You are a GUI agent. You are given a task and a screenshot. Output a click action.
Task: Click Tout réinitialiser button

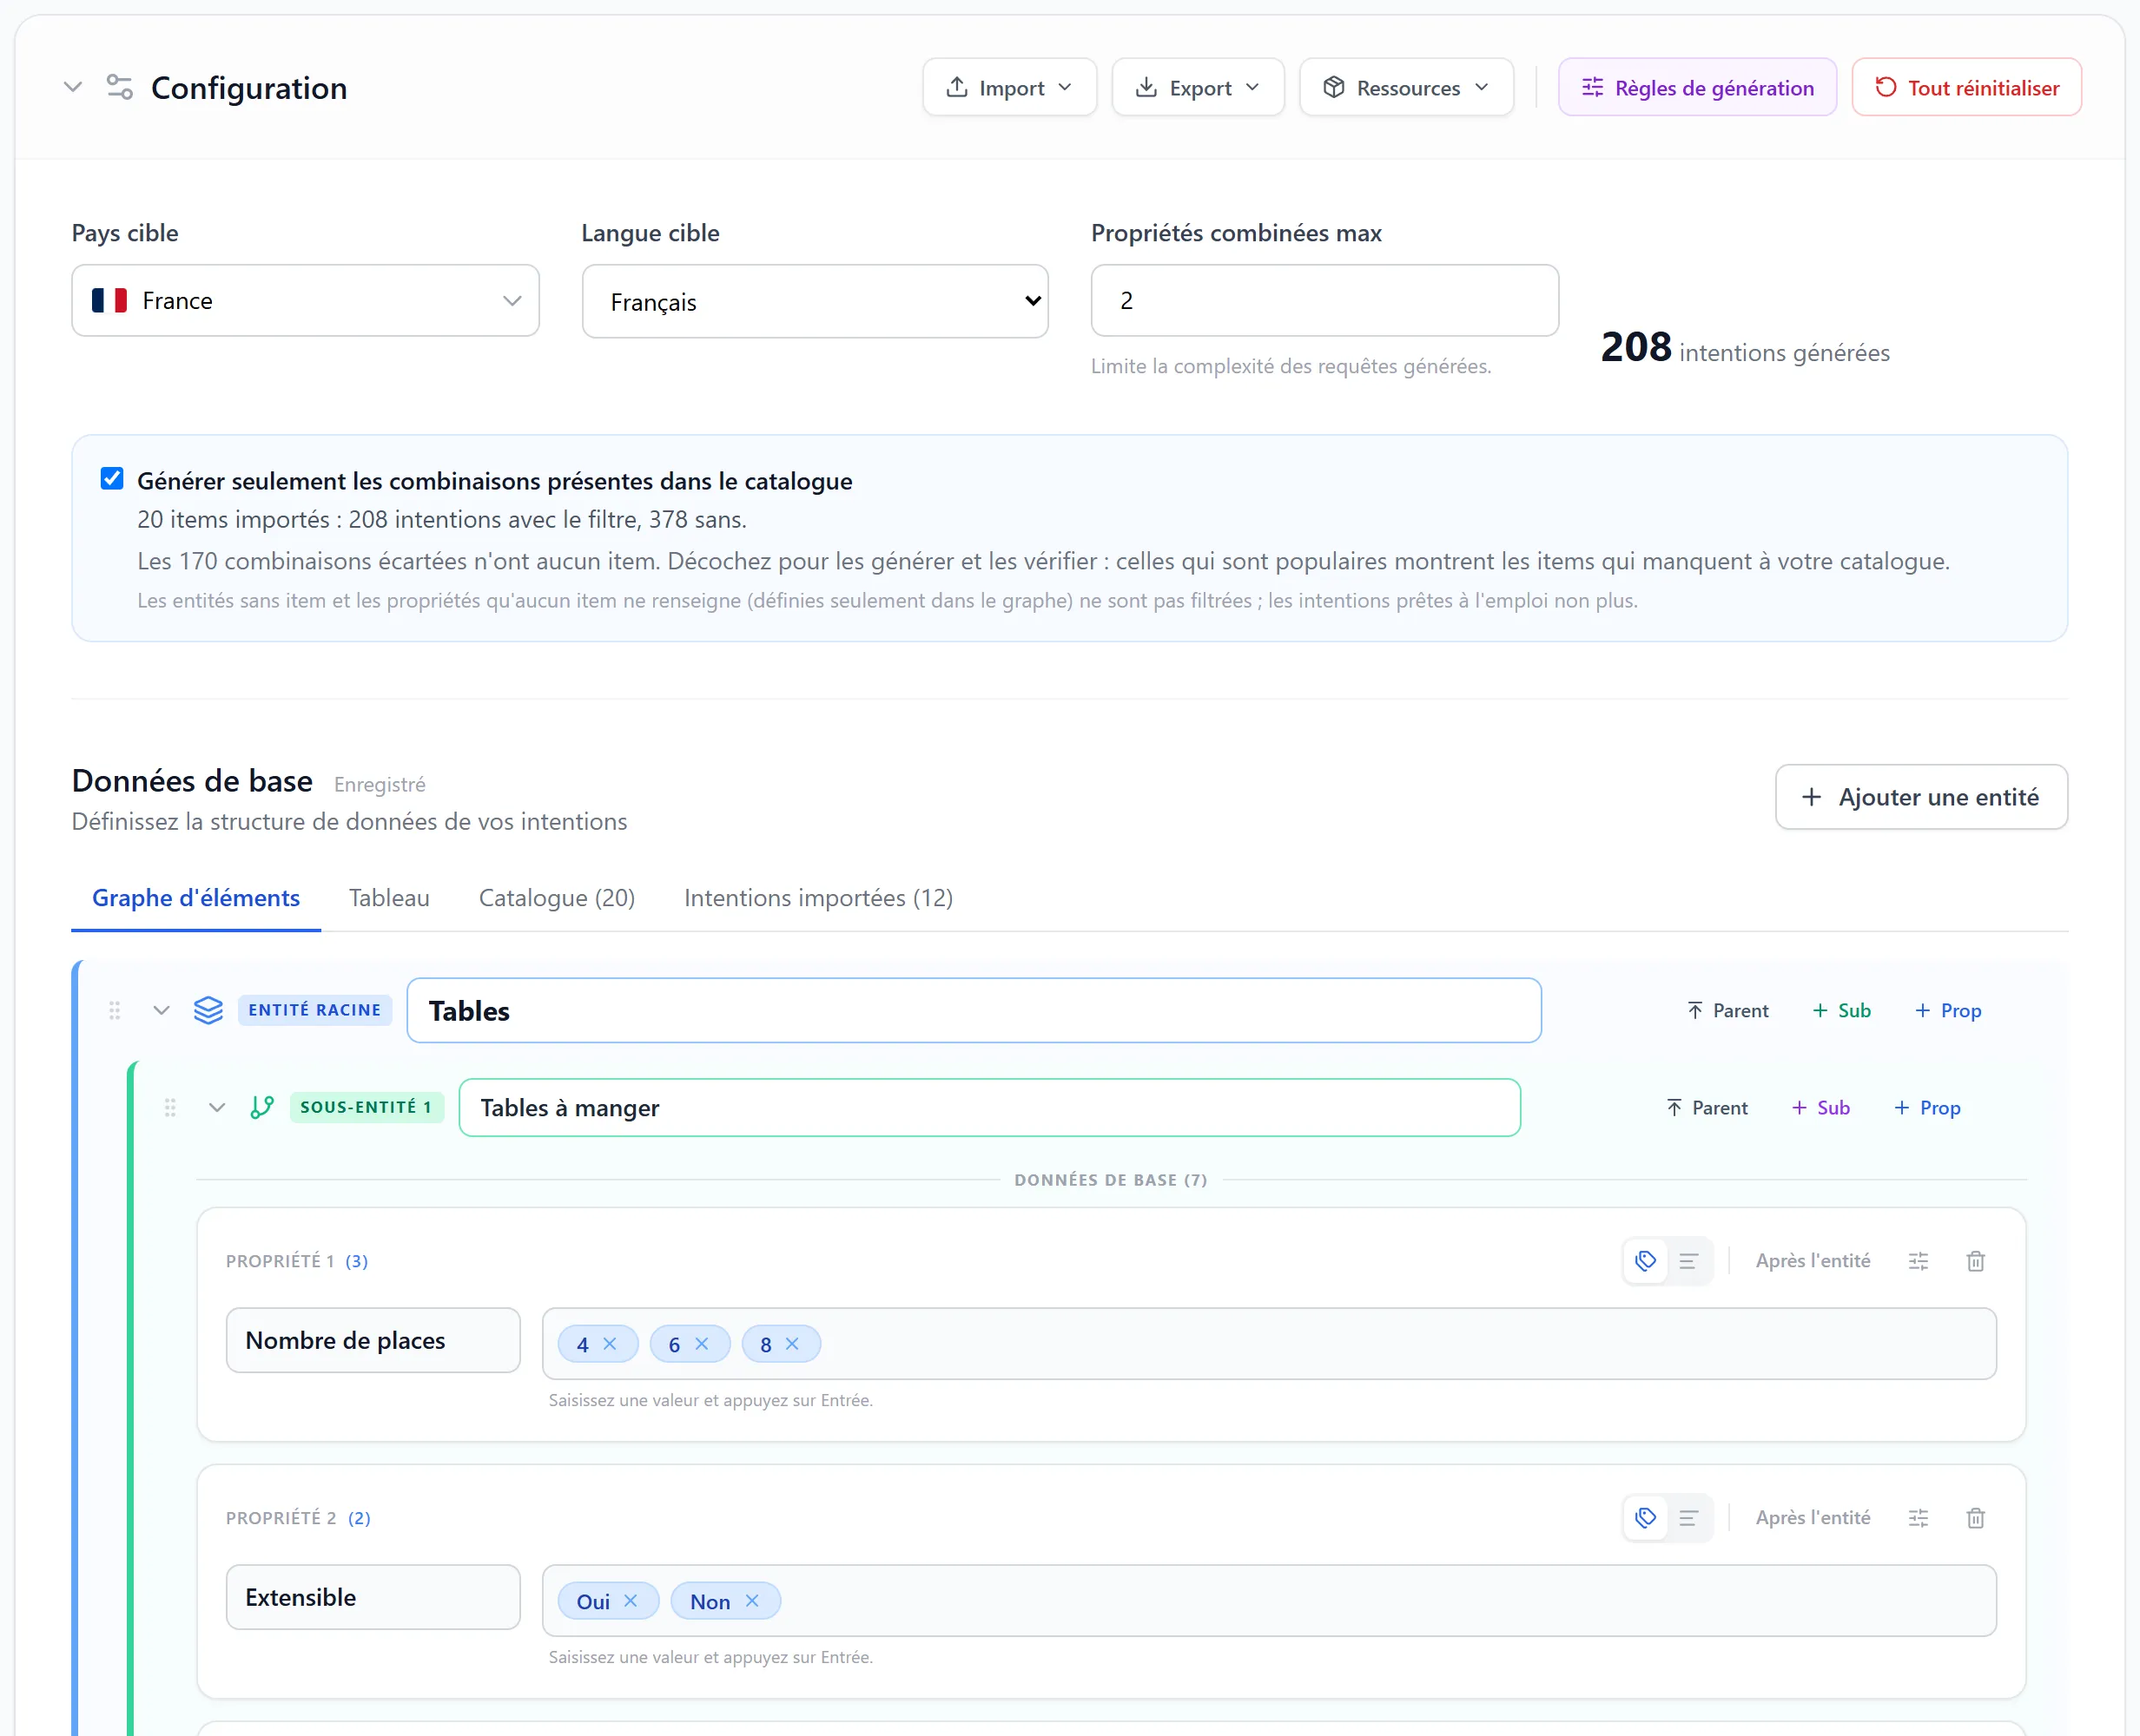tap(1966, 87)
